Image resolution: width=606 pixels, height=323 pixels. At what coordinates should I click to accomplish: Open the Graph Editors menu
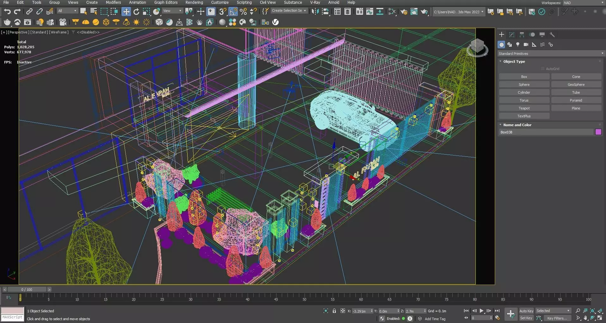coord(166,3)
